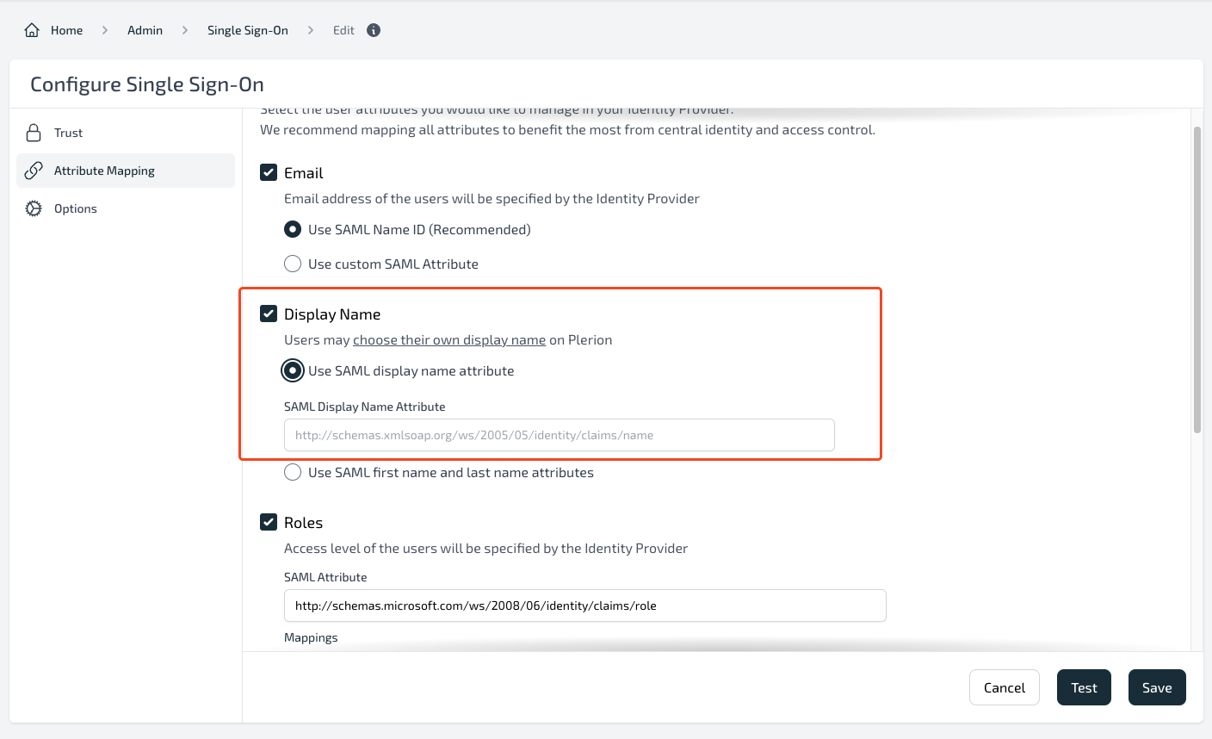Click the SAML Display Name Attribute field
Screen dimensions: 1212x739
[x=560, y=435]
